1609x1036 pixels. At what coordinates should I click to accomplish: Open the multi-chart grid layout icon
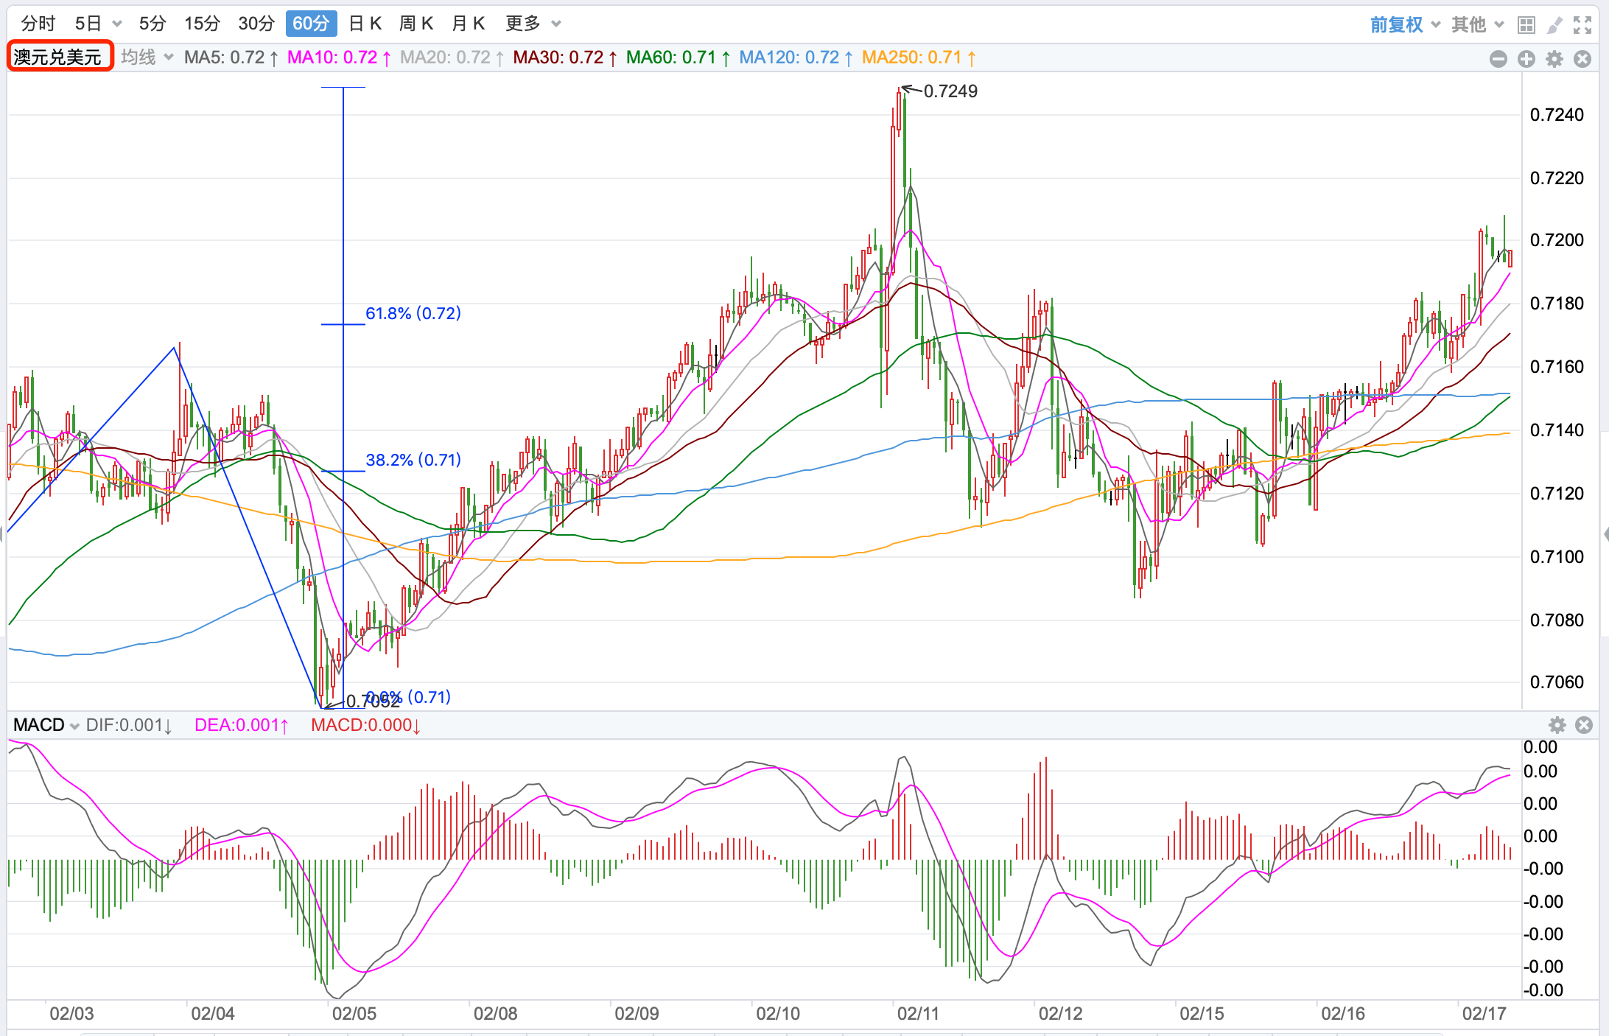click(1526, 25)
